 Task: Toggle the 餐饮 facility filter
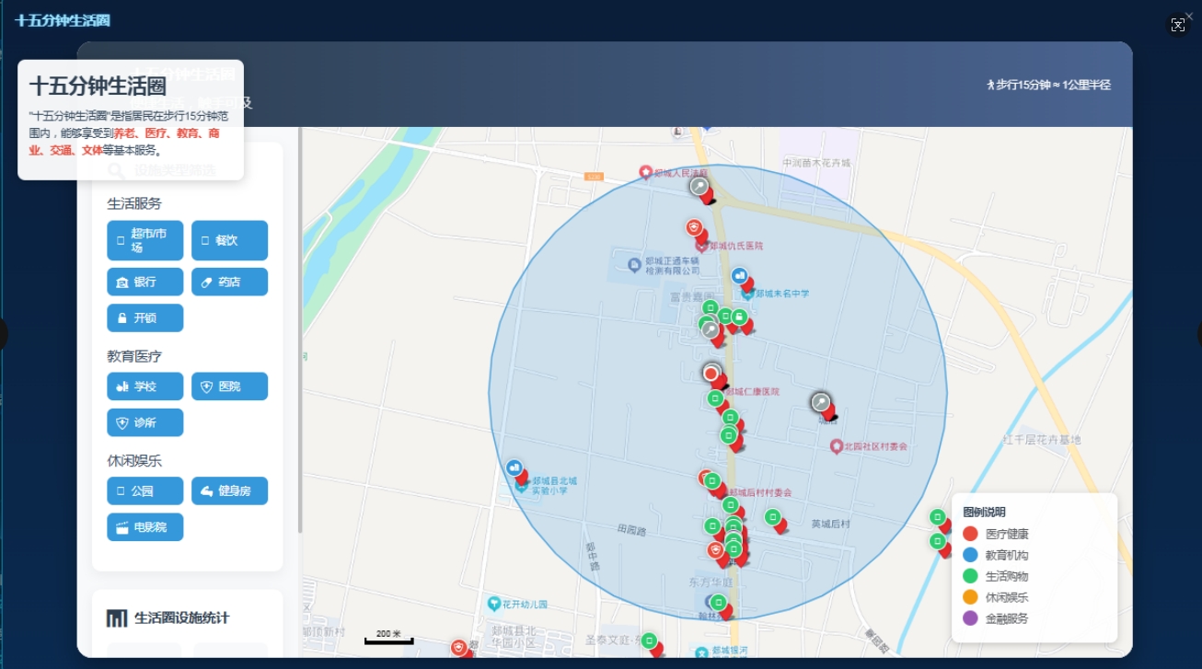(229, 240)
